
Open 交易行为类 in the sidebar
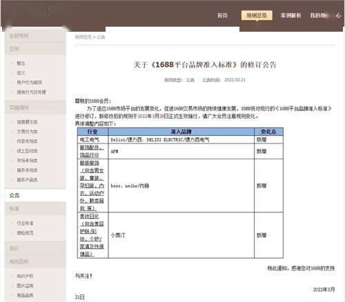pyautogui.click(x=27, y=132)
